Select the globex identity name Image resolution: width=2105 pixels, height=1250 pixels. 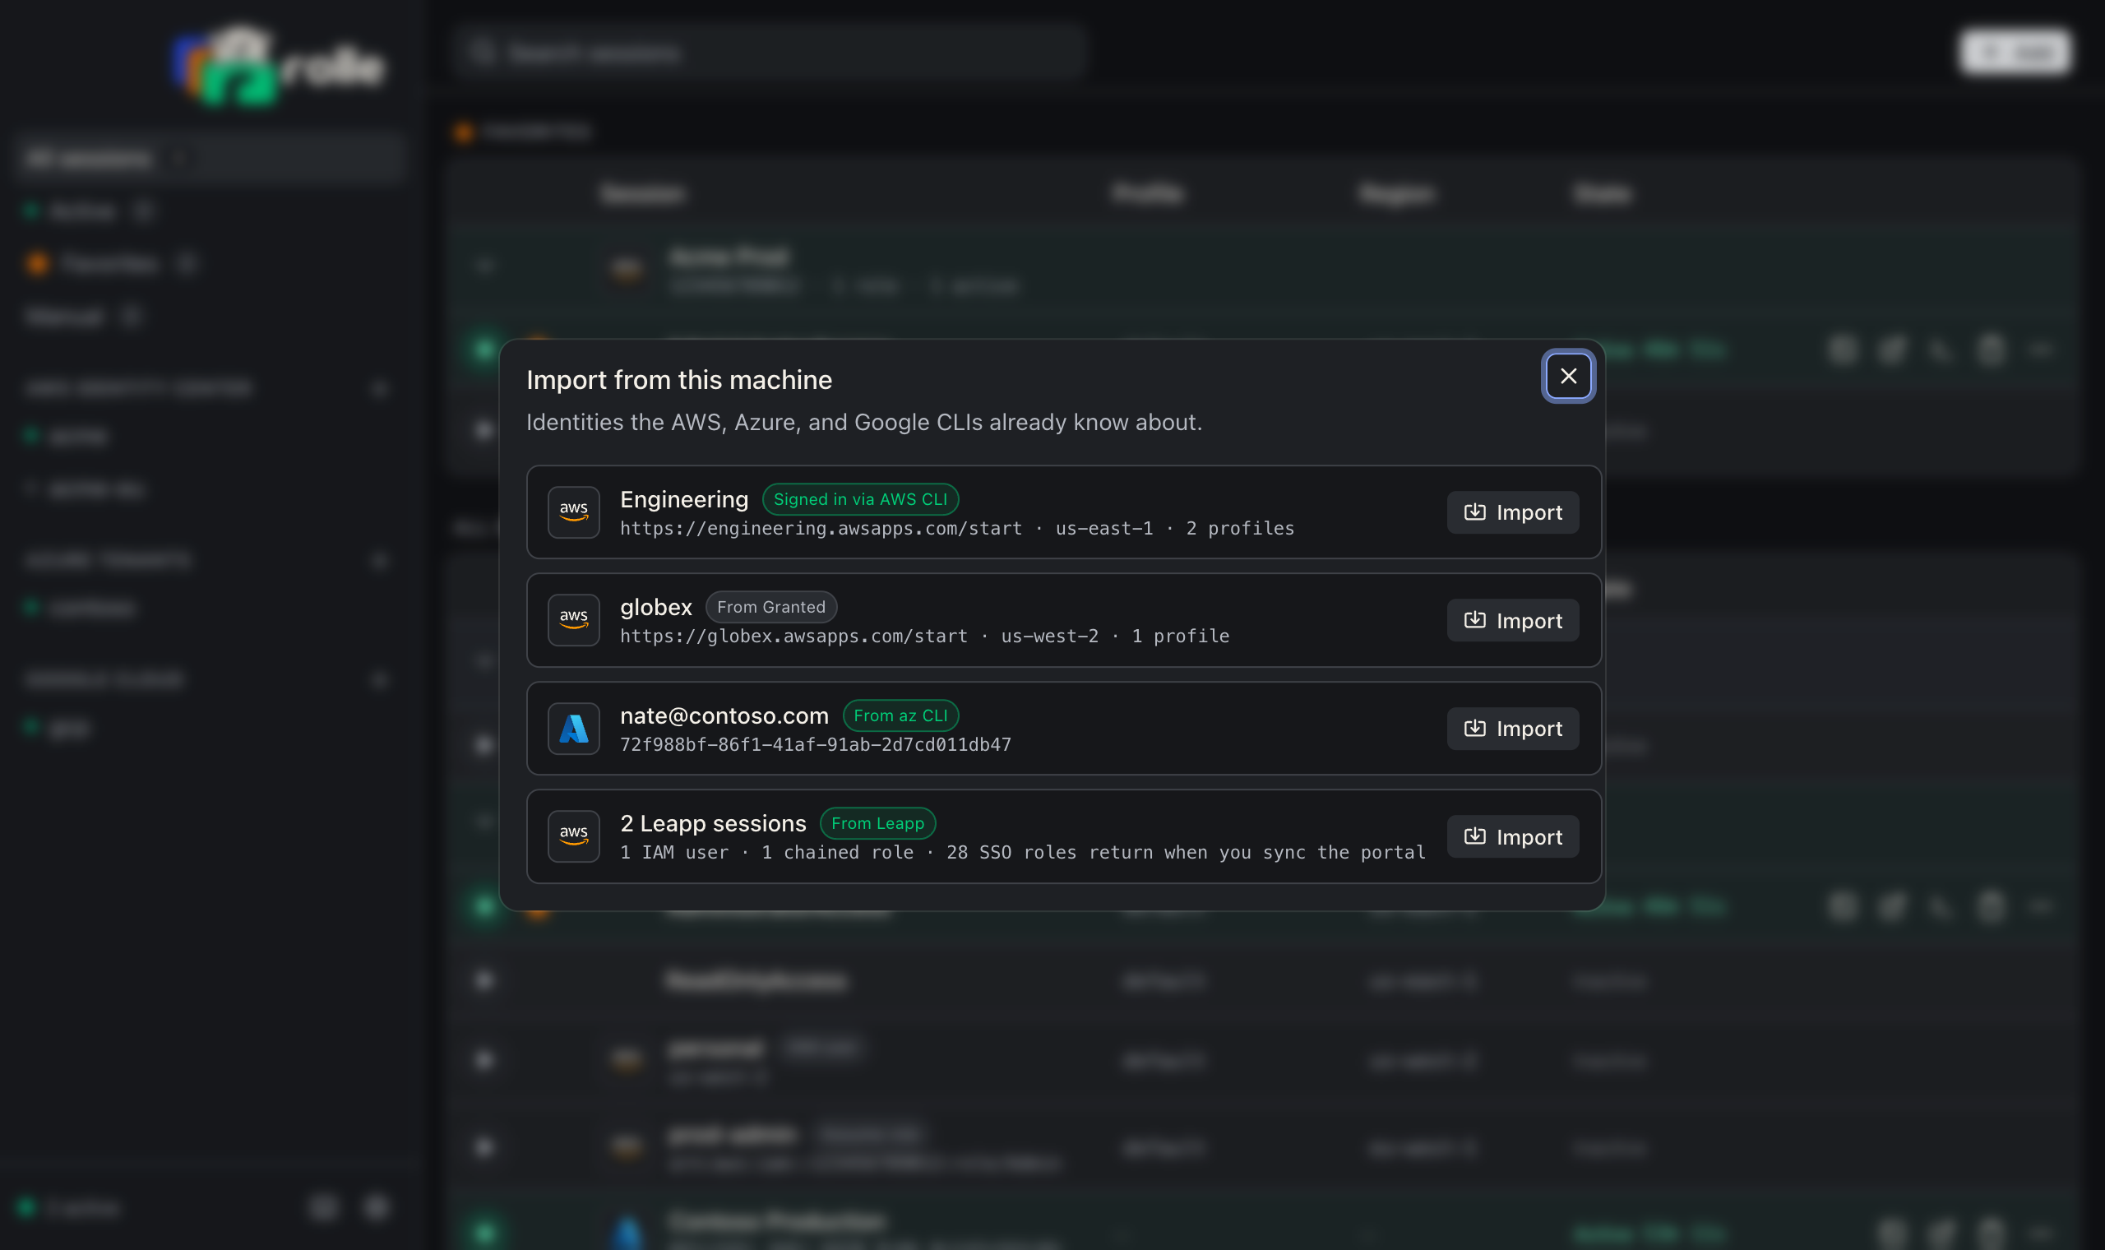pos(656,607)
